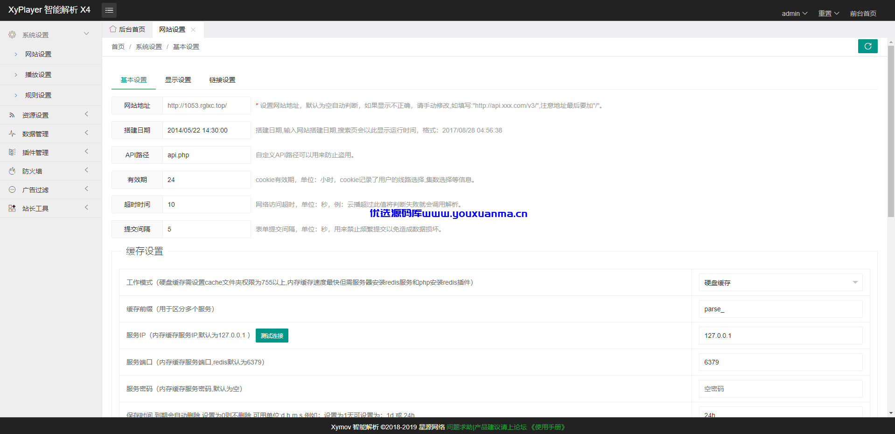Click the XyPlayer 智能解析 X4 logo text
The width and height of the screenshot is (895, 434).
point(49,10)
